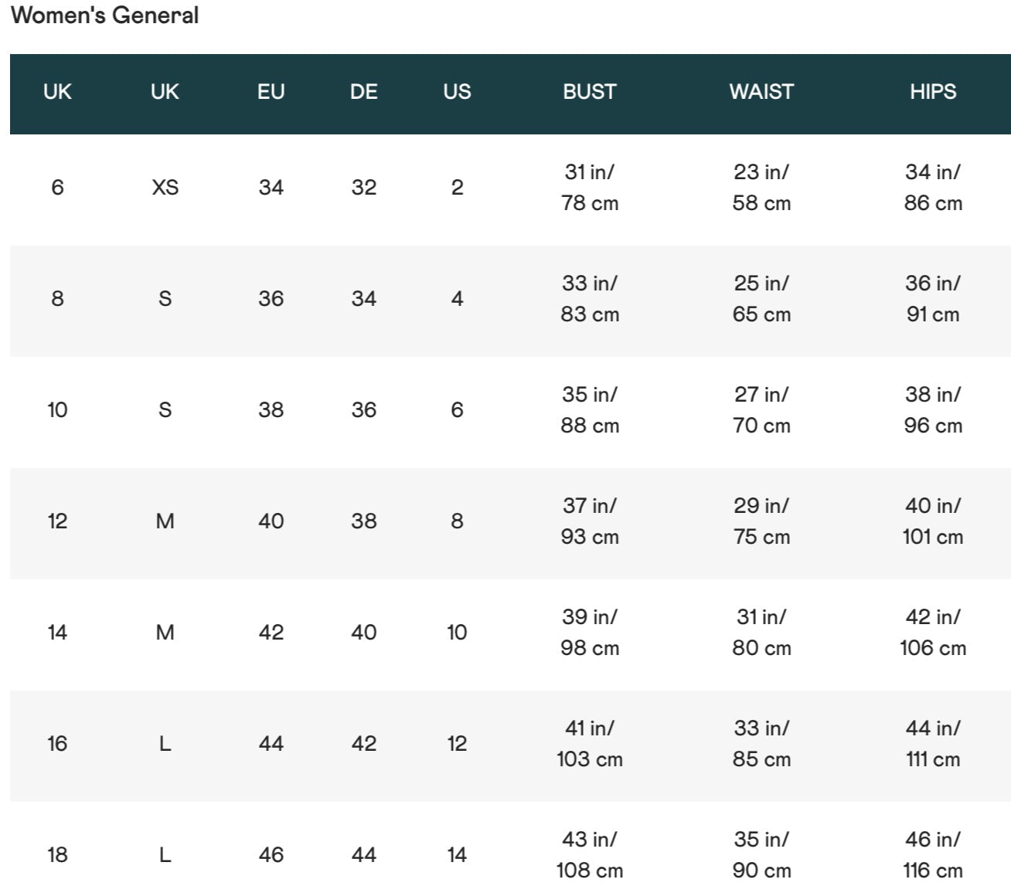This screenshot has width=1011, height=886.
Task: Click the DE column header
Action: [364, 91]
